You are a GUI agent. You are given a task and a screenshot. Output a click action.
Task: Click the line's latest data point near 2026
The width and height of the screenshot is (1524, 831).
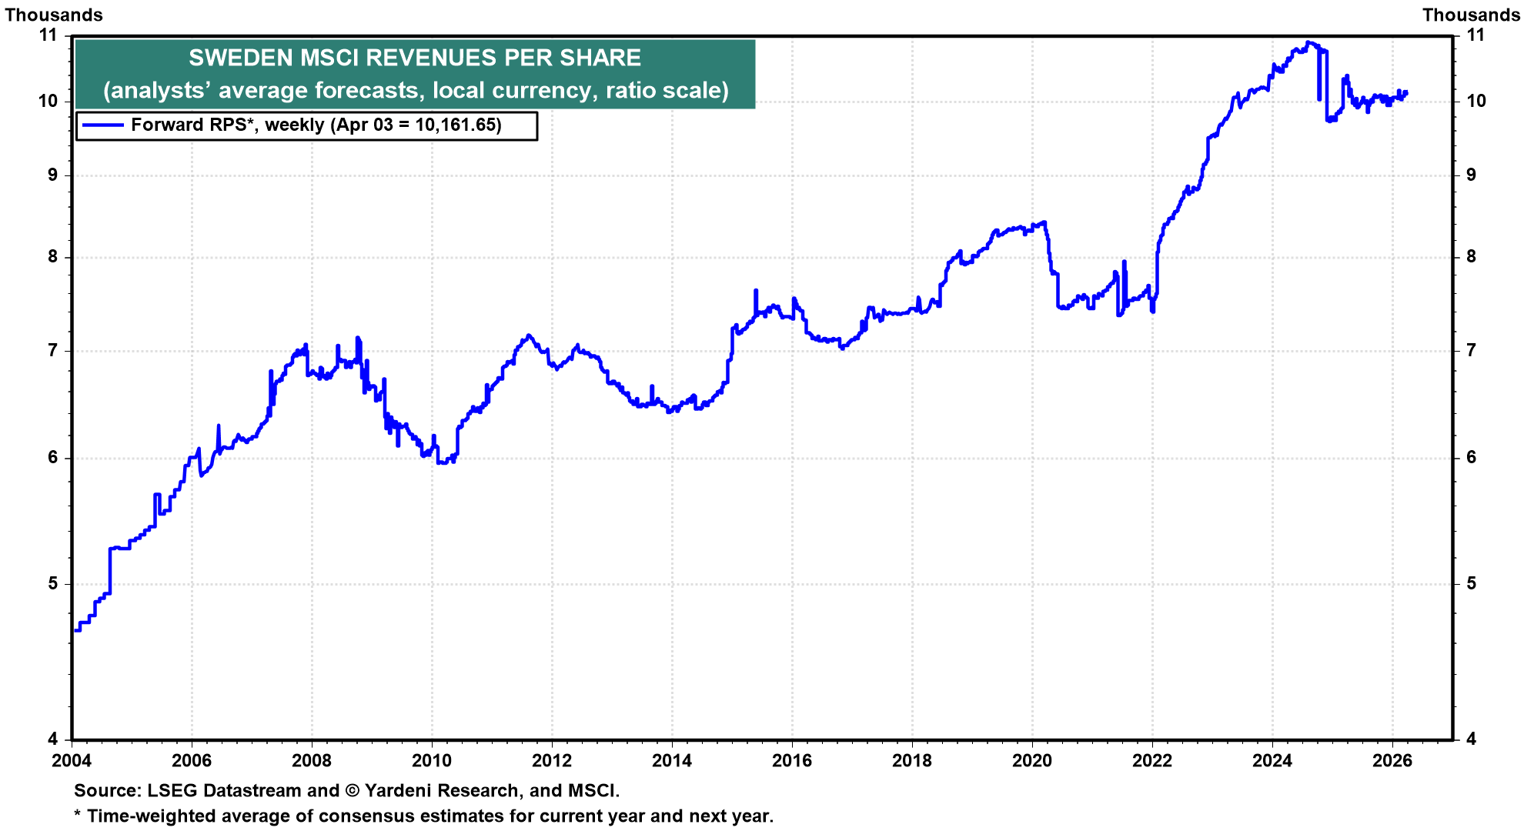(1409, 92)
